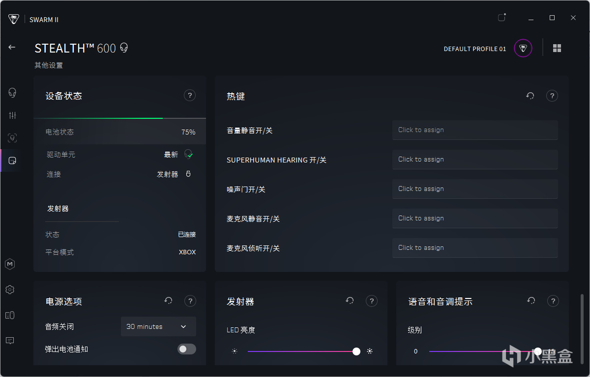Open help for 设备状态 panel

190,96
